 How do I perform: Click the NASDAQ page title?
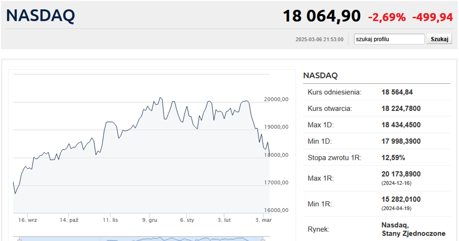41,16
